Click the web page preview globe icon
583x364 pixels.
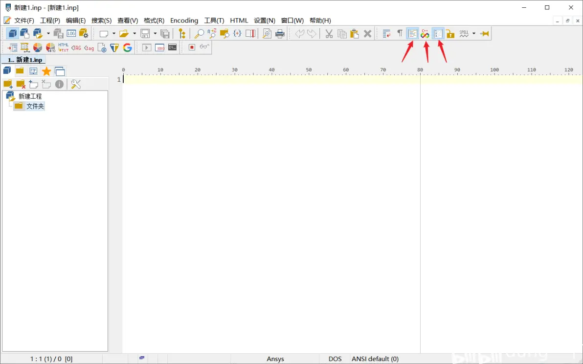click(x=102, y=47)
